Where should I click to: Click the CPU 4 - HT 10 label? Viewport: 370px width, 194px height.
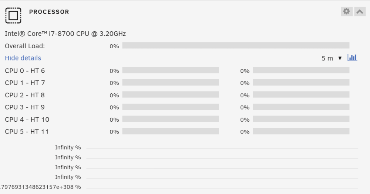[27, 120]
